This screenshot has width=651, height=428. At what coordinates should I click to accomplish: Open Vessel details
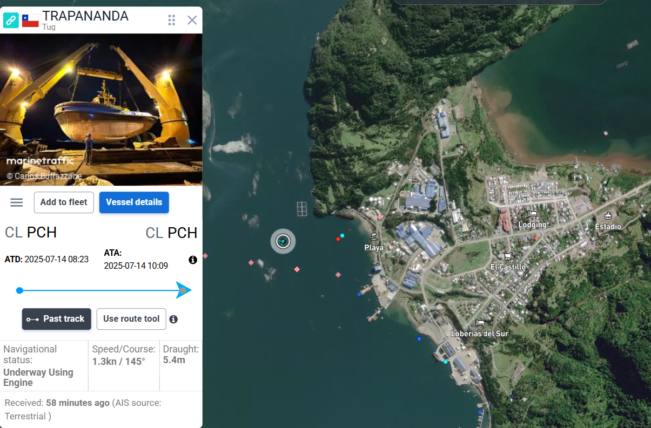pyautogui.click(x=134, y=202)
